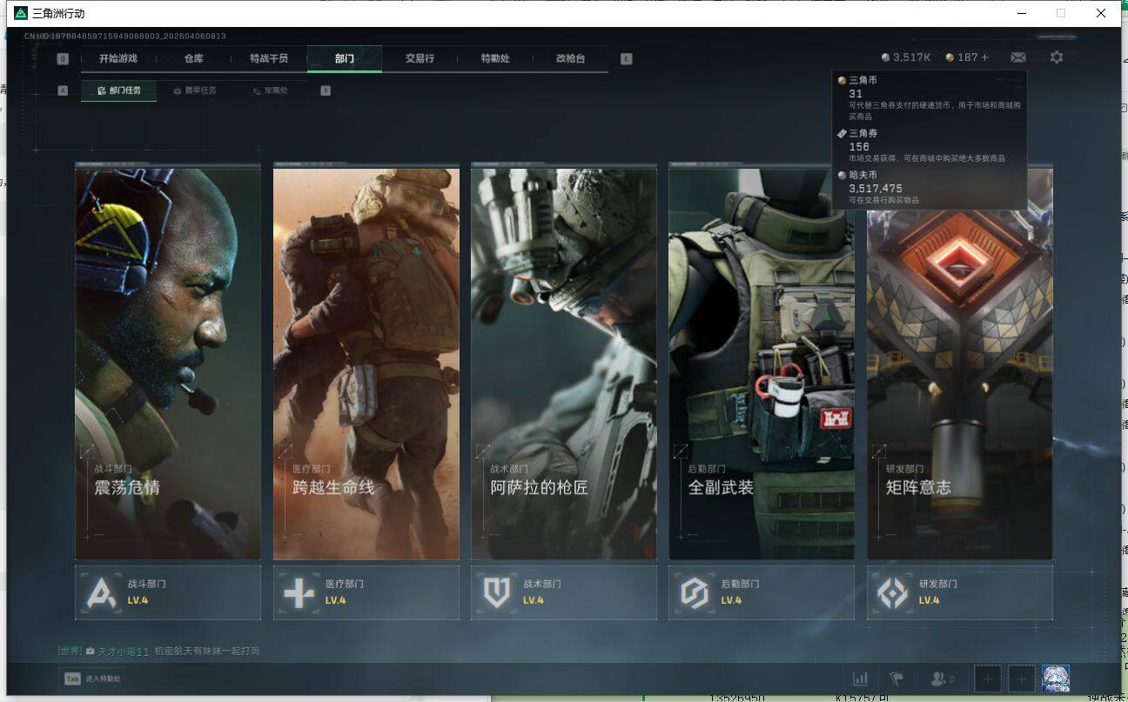Select the 赛季任务 sub-tab

[195, 90]
